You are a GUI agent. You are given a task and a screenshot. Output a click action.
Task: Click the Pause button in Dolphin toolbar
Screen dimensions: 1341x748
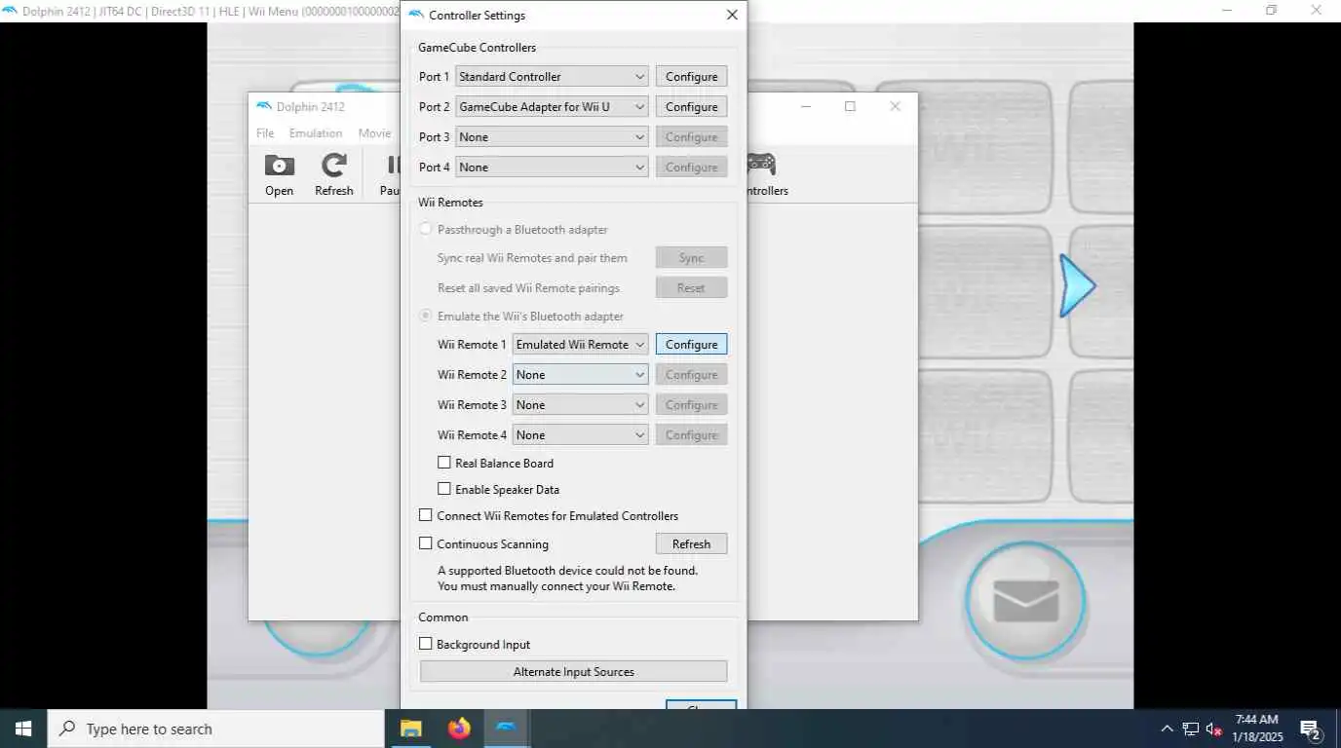coord(391,174)
